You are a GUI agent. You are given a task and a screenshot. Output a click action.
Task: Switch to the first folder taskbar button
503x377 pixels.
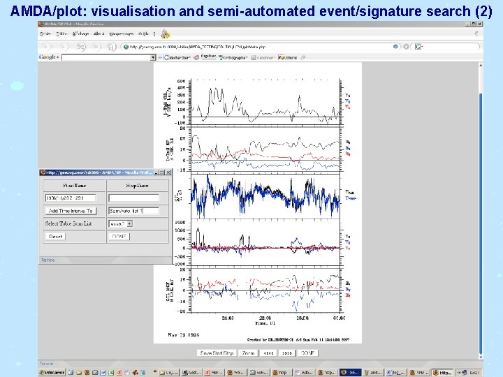[x=168, y=373]
